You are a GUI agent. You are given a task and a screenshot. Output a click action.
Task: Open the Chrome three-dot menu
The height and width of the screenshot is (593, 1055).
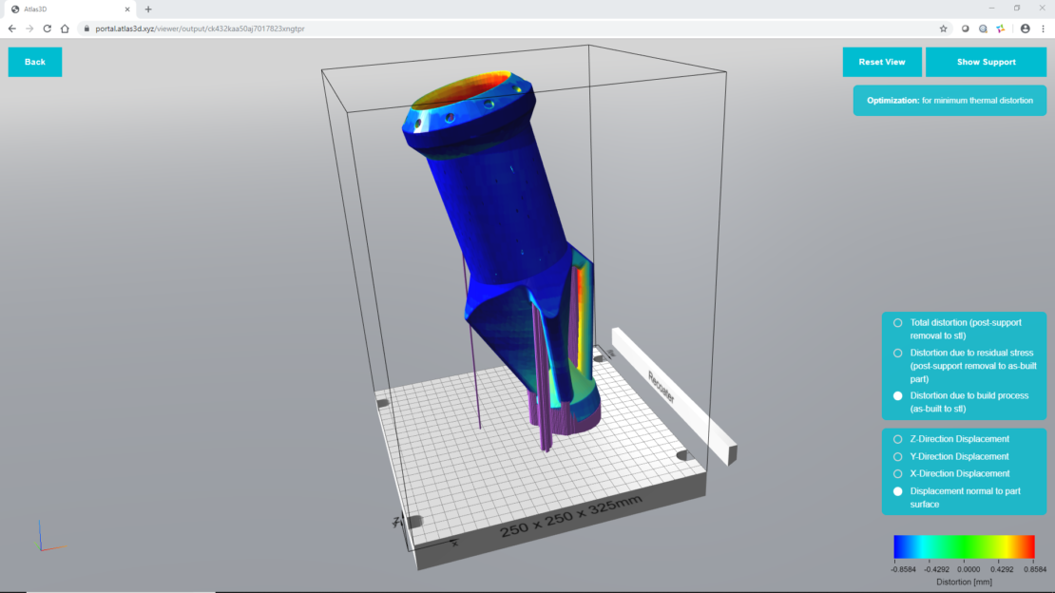point(1043,29)
